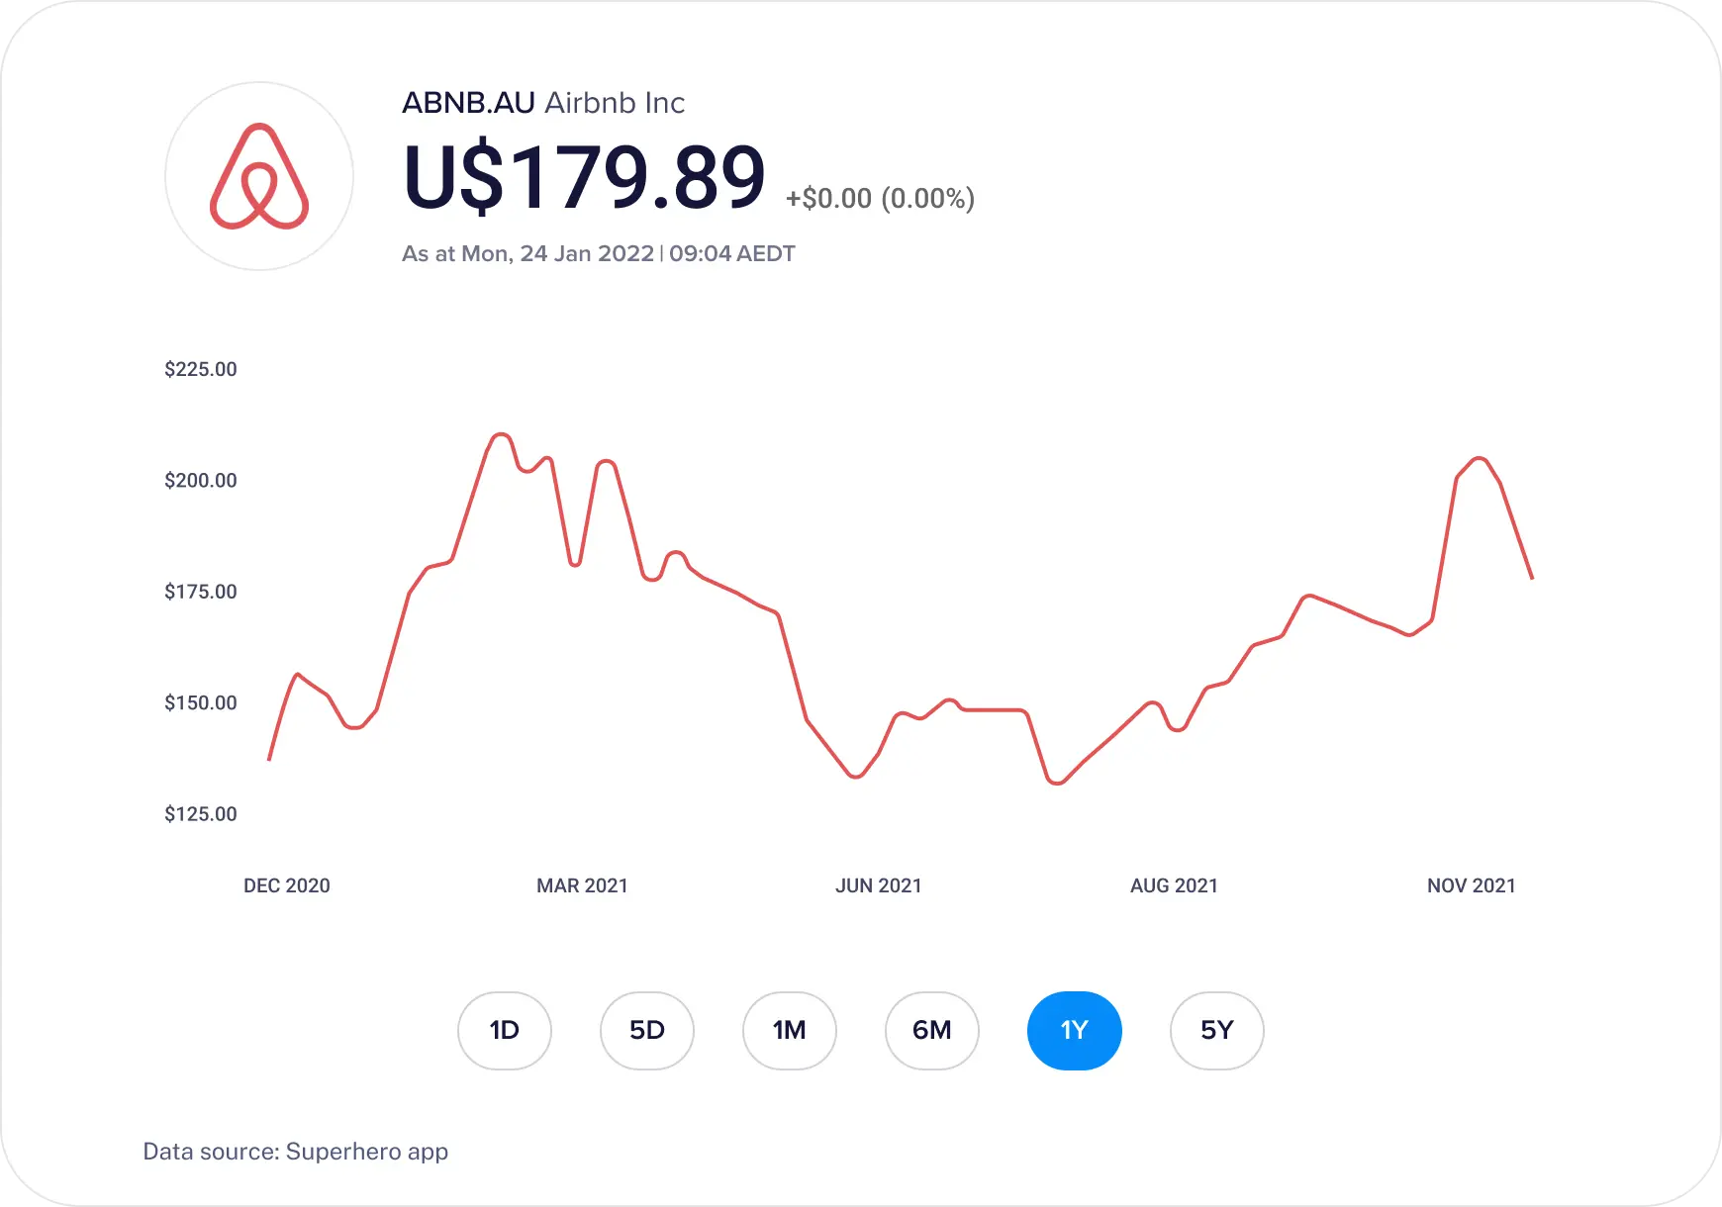Select the 5D time range
The image size is (1722, 1207).
(x=646, y=1030)
